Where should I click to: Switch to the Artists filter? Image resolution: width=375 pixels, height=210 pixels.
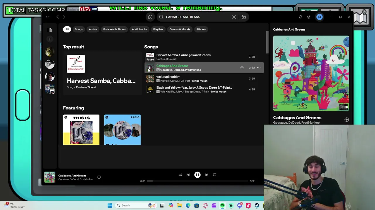click(x=93, y=29)
